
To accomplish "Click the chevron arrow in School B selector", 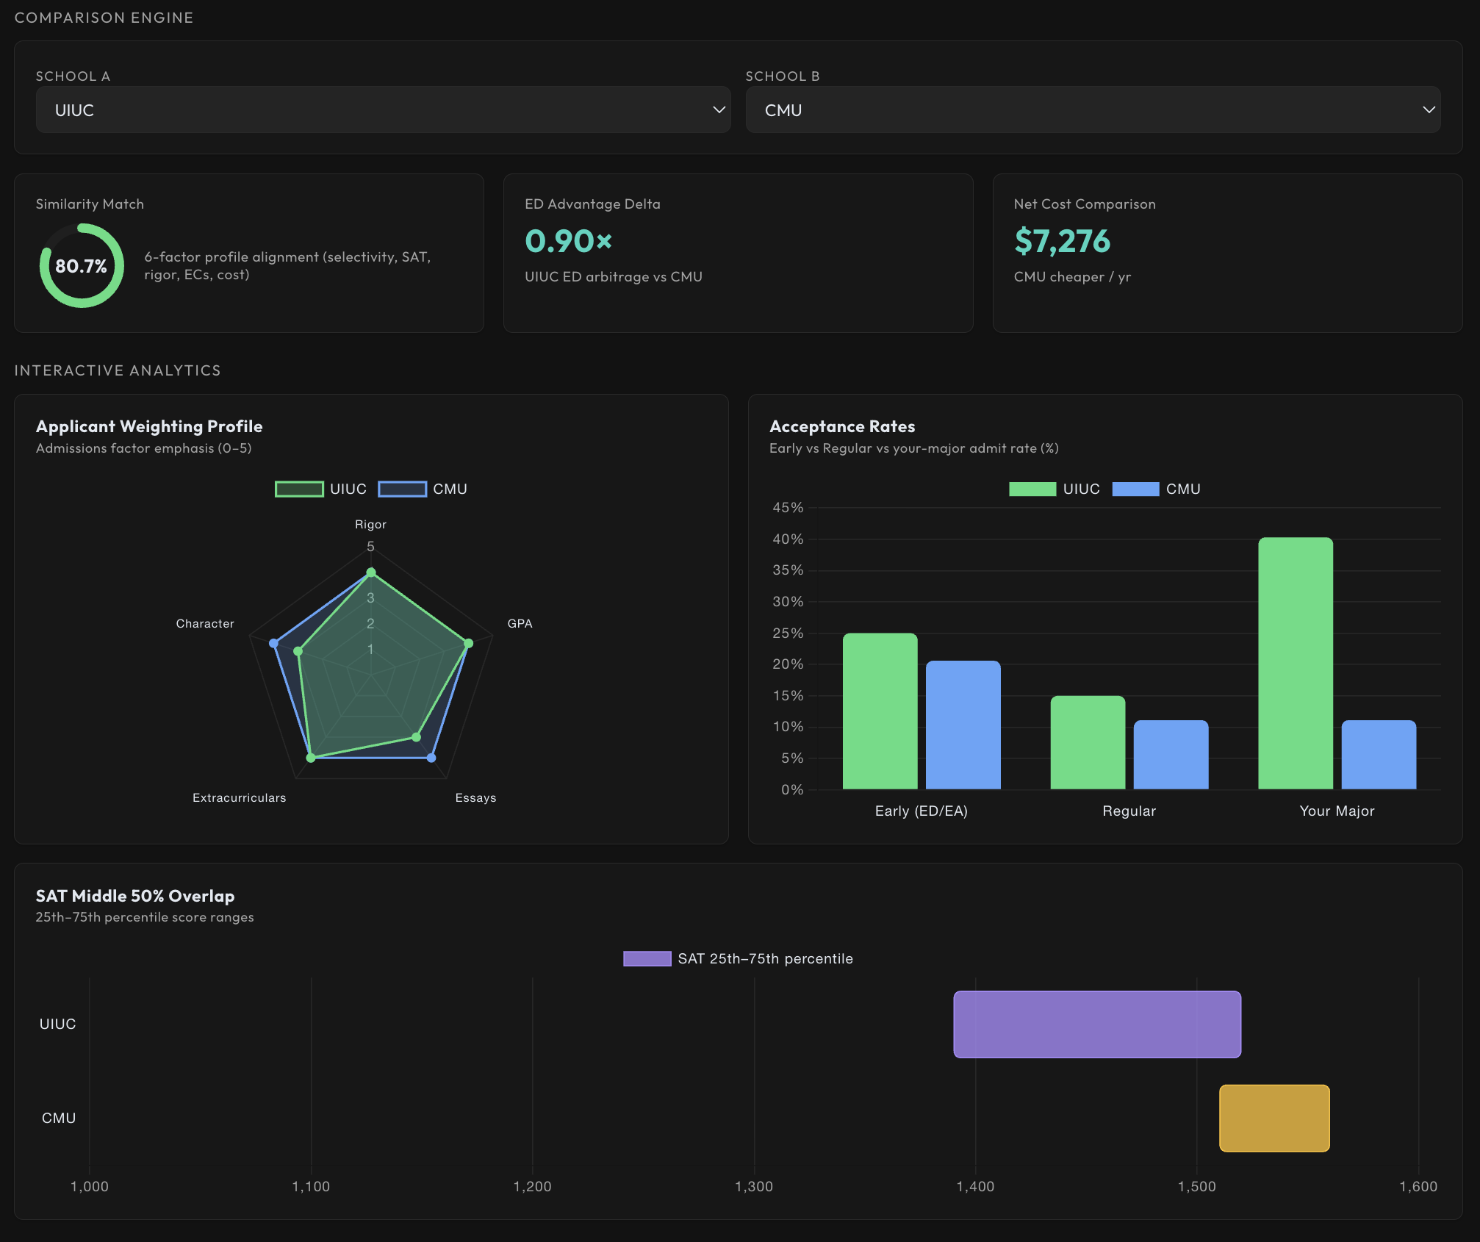I will pos(1429,110).
